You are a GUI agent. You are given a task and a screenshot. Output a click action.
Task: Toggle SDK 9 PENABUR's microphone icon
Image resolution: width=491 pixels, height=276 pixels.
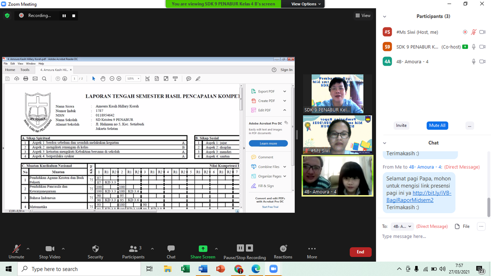coord(474,47)
